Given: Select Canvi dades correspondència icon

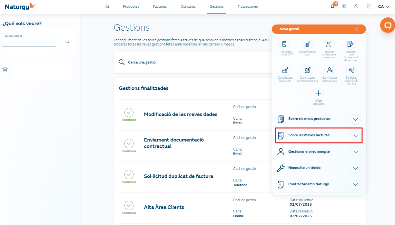Looking at the screenshot, I should click(x=307, y=70).
